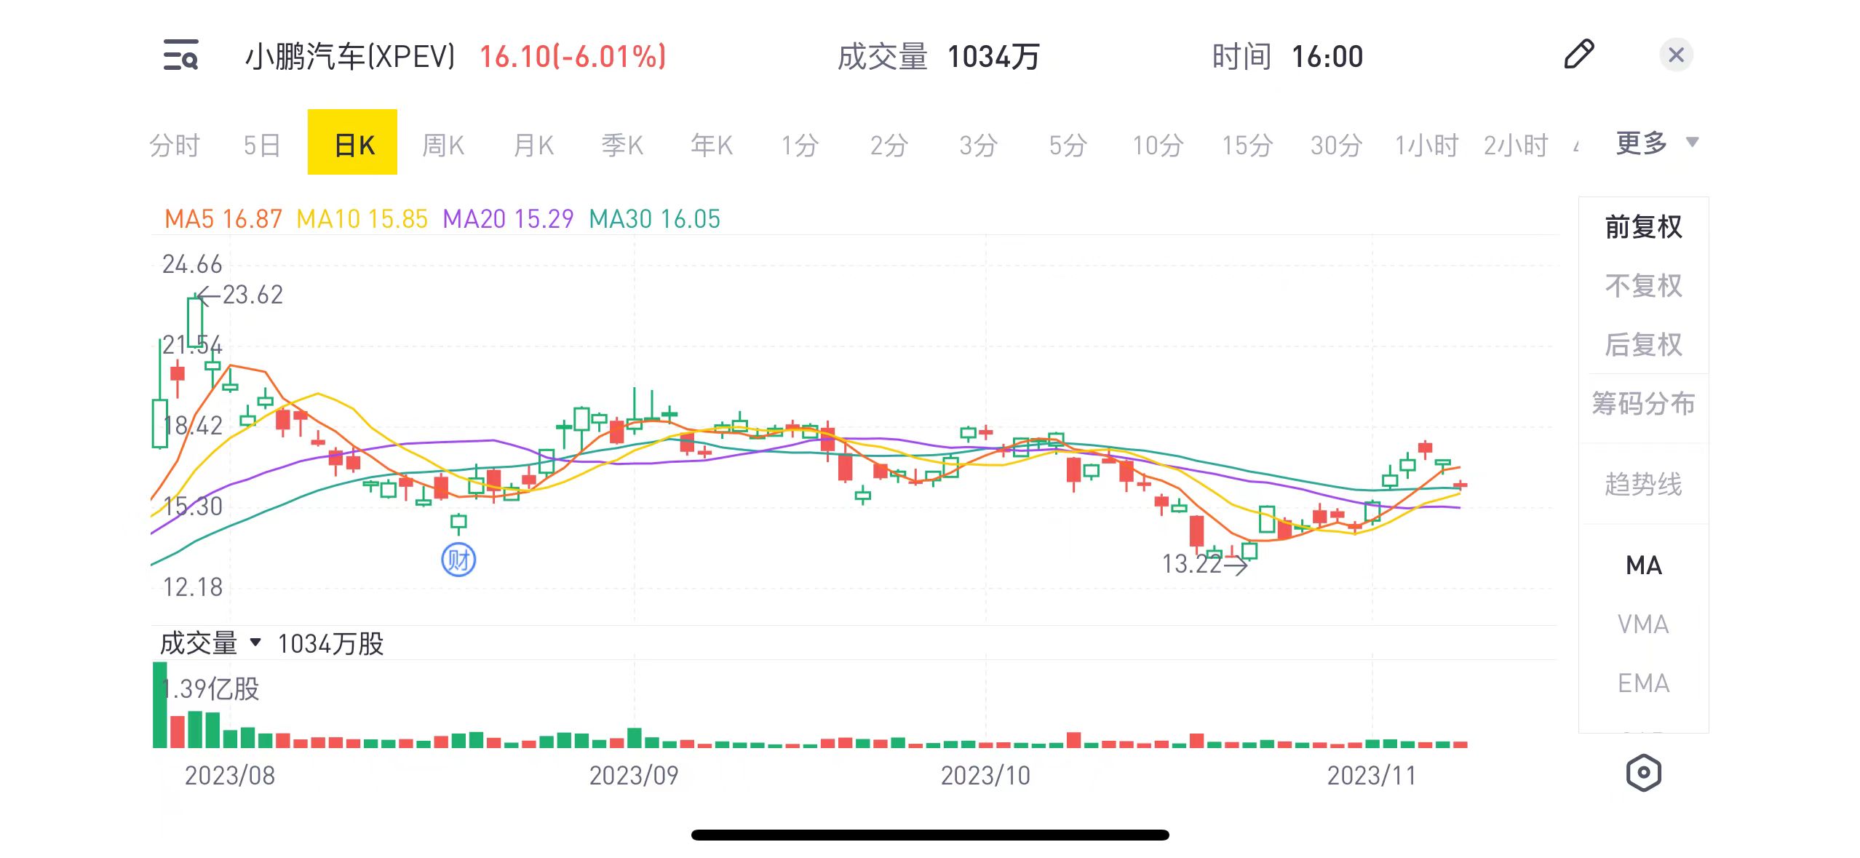Viewport: 1860px width, 858px height.
Task: Select 前复权 price adjustment mode
Action: pyautogui.click(x=1643, y=227)
